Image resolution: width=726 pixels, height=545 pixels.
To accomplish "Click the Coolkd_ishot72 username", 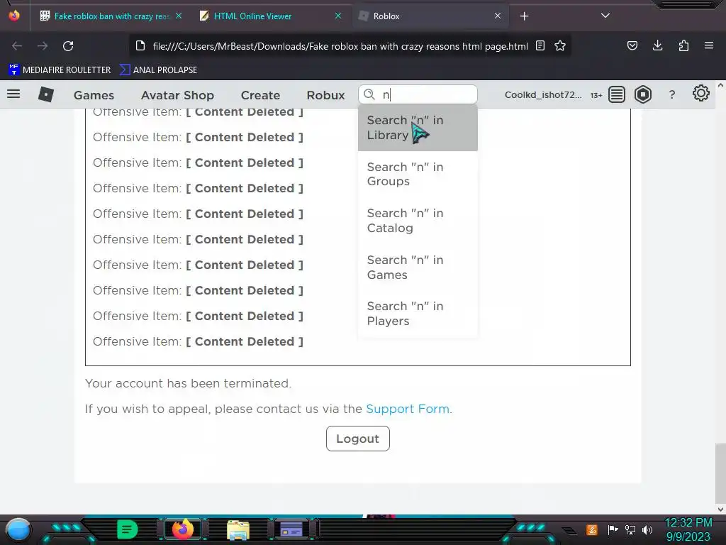I will [542, 95].
